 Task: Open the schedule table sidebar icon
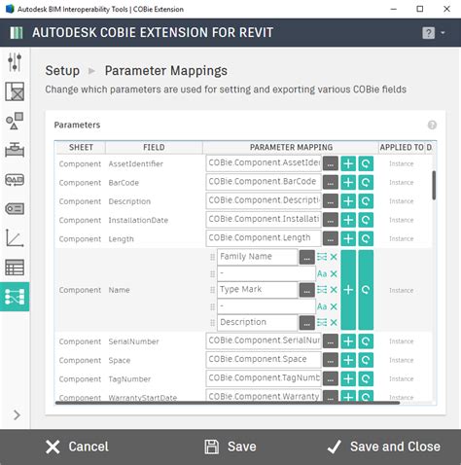click(x=15, y=268)
